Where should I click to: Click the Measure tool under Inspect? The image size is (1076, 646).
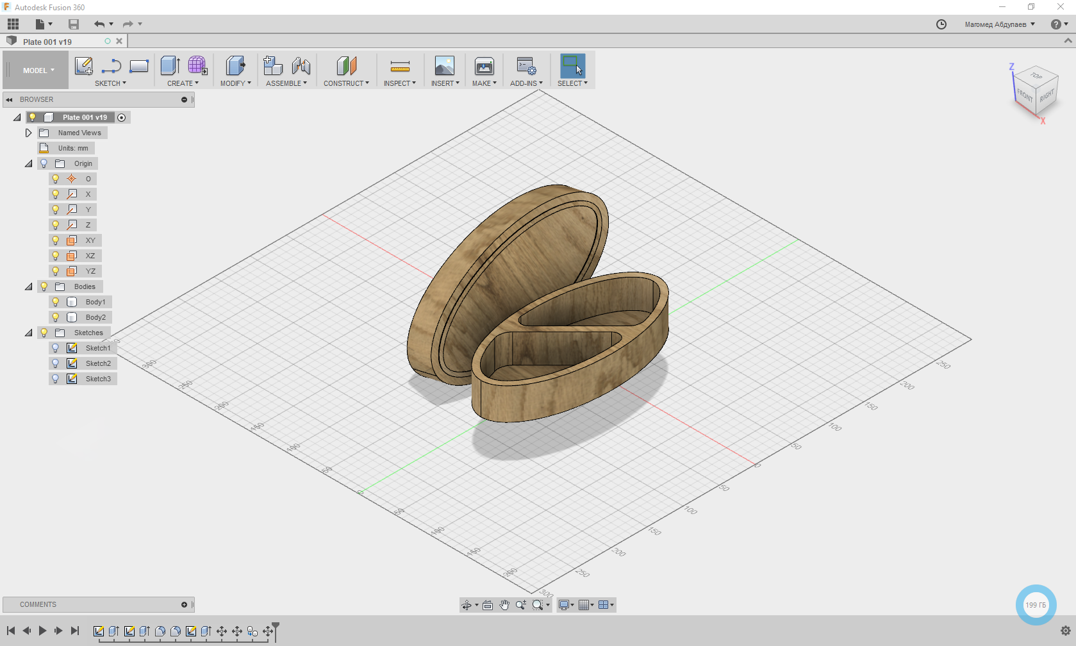pyautogui.click(x=400, y=66)
